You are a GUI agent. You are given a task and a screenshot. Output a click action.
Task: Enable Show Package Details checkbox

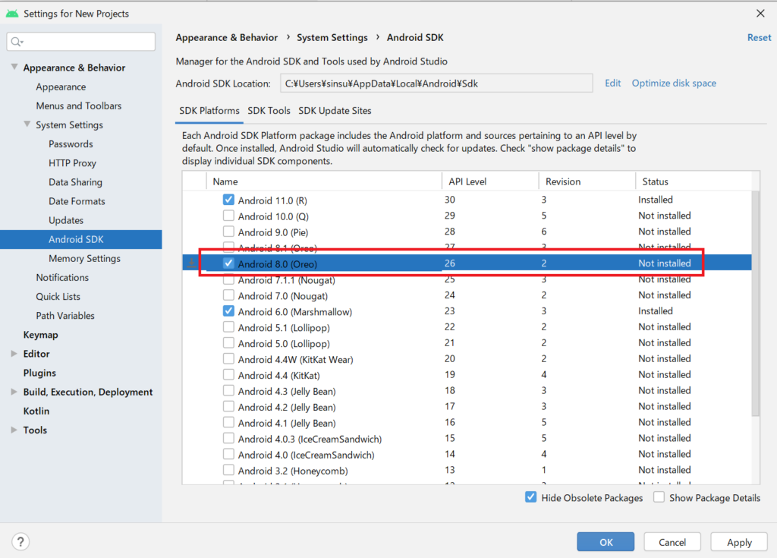659,497
